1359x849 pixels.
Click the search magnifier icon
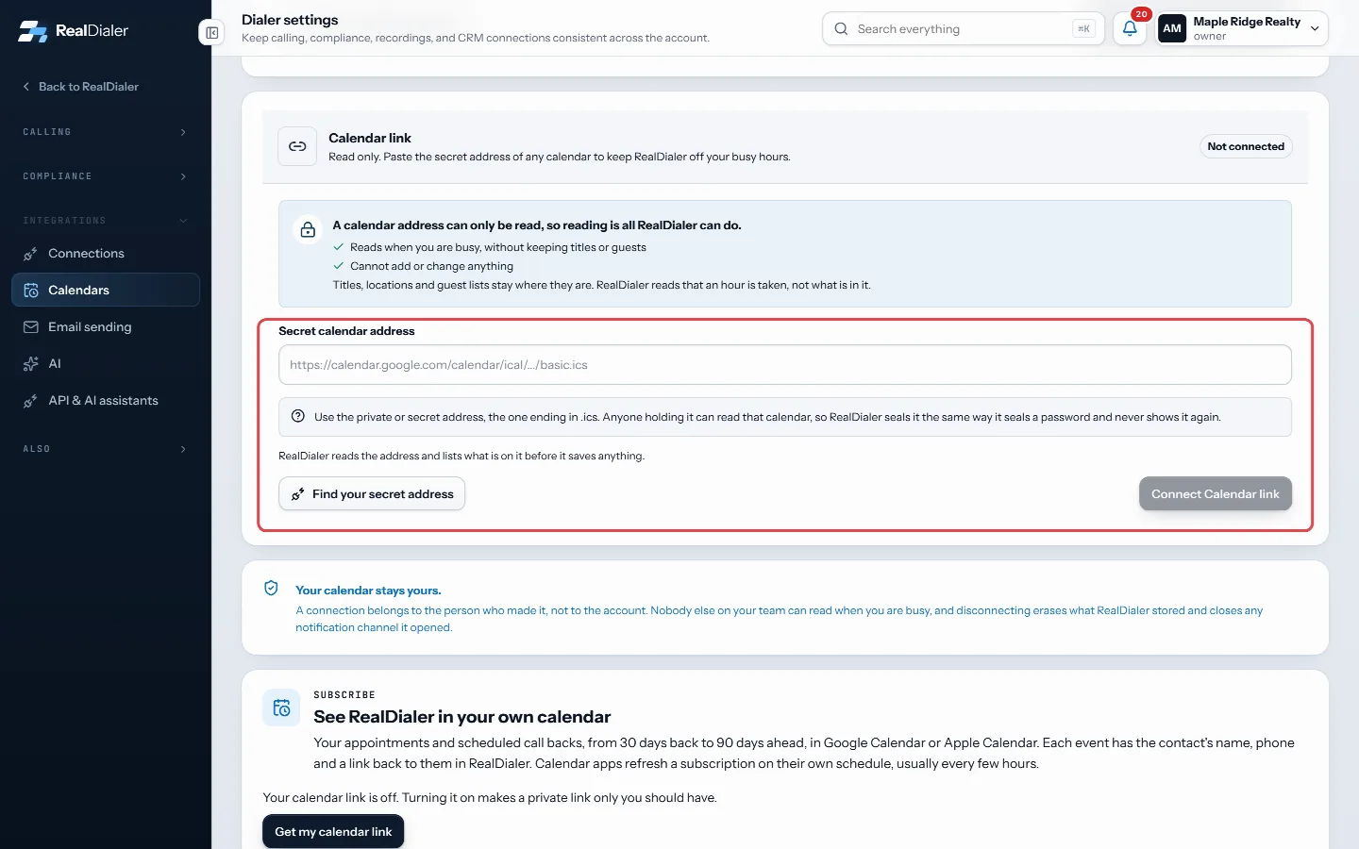point(841,29)
